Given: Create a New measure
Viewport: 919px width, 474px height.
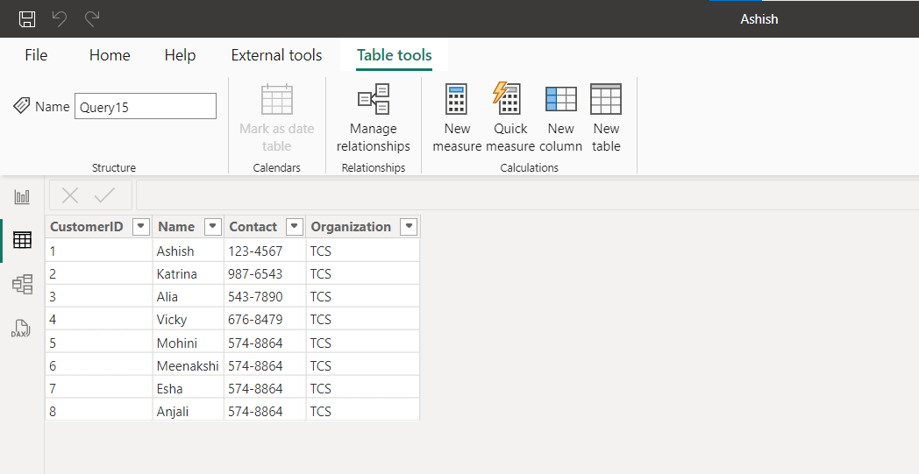Looking at the screenshot, I should click(x=457, y=118).
